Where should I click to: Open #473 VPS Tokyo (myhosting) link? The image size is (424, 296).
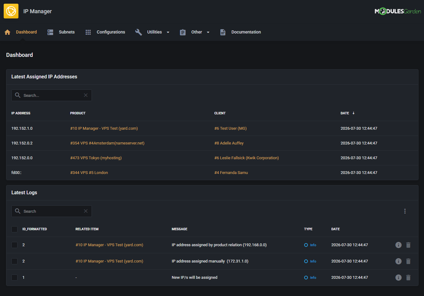point(96,158)
